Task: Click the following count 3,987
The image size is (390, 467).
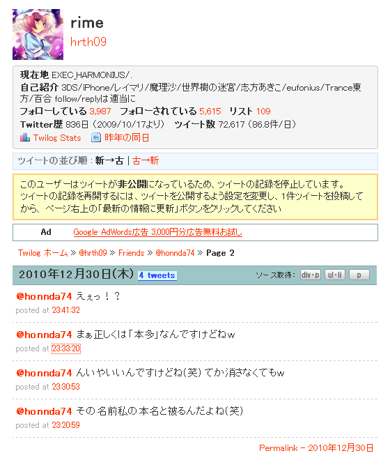Action: (x=100, y=112)
